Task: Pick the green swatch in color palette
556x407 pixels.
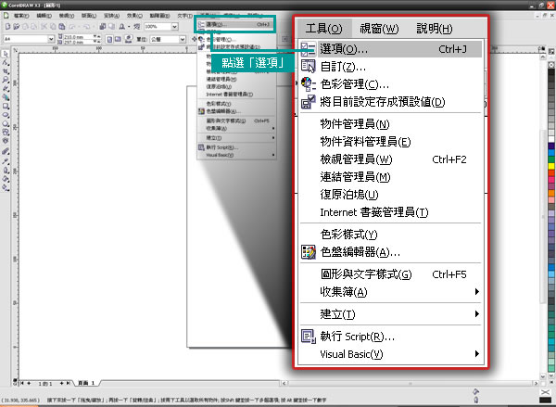Action: (551, 159)
